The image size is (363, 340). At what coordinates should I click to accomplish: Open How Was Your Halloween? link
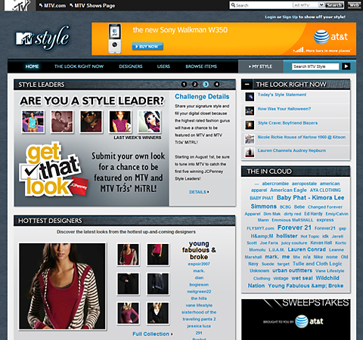[x=284, y=109]
